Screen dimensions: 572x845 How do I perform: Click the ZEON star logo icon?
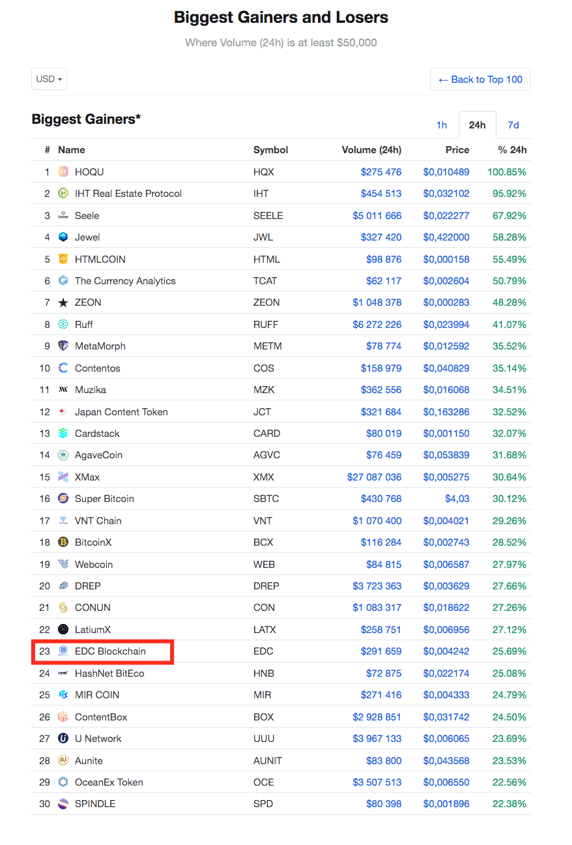coord(63,303)
